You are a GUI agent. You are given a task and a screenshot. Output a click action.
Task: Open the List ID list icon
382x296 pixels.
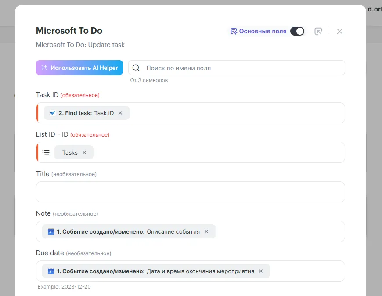(46, 152)
